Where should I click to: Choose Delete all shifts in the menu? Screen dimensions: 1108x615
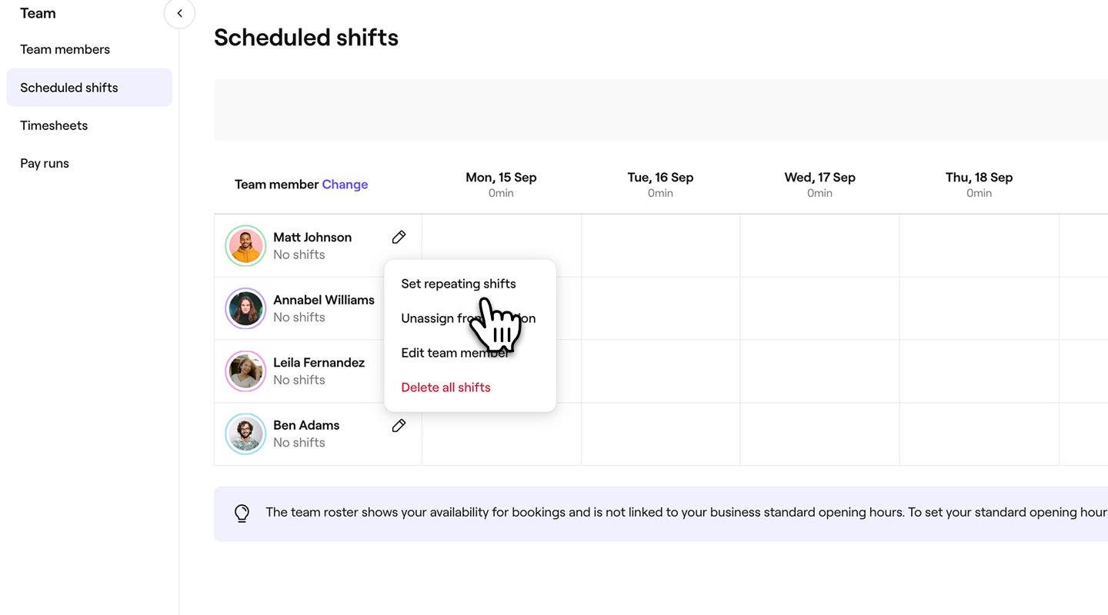(446, 387)
